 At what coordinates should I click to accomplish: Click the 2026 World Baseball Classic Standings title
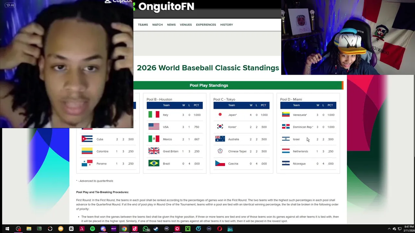pyautogui.click(x=208, y=68)
